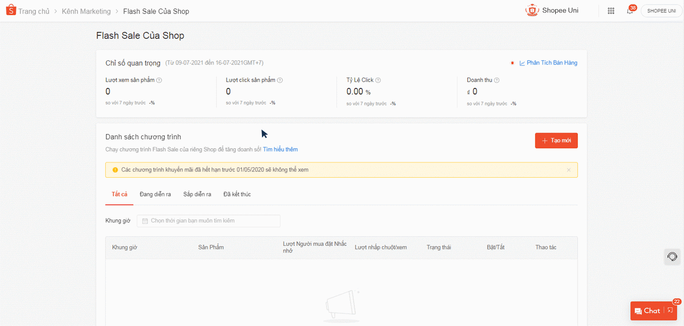Click the SHOPEE UNI account button
This screenshot has height=326, width=684.
[x=661, y=11]
